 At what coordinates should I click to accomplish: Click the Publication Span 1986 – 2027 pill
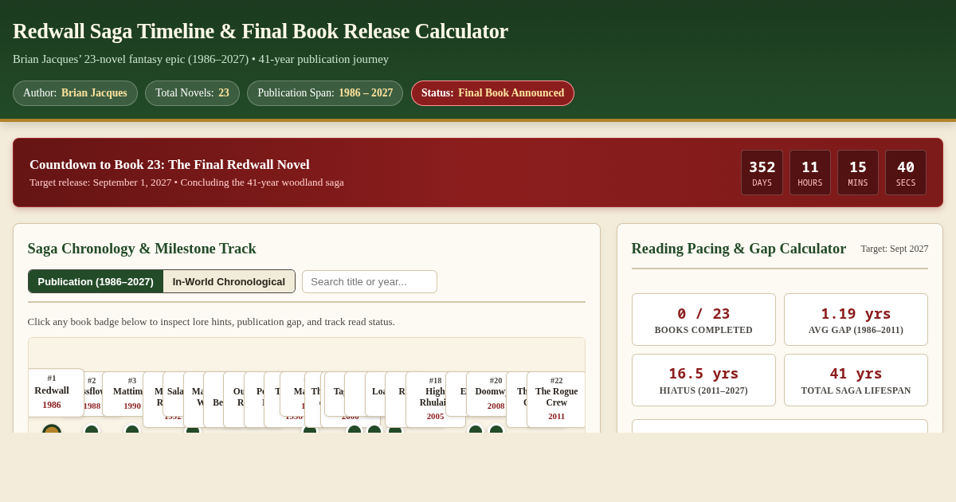click(325, 93)
